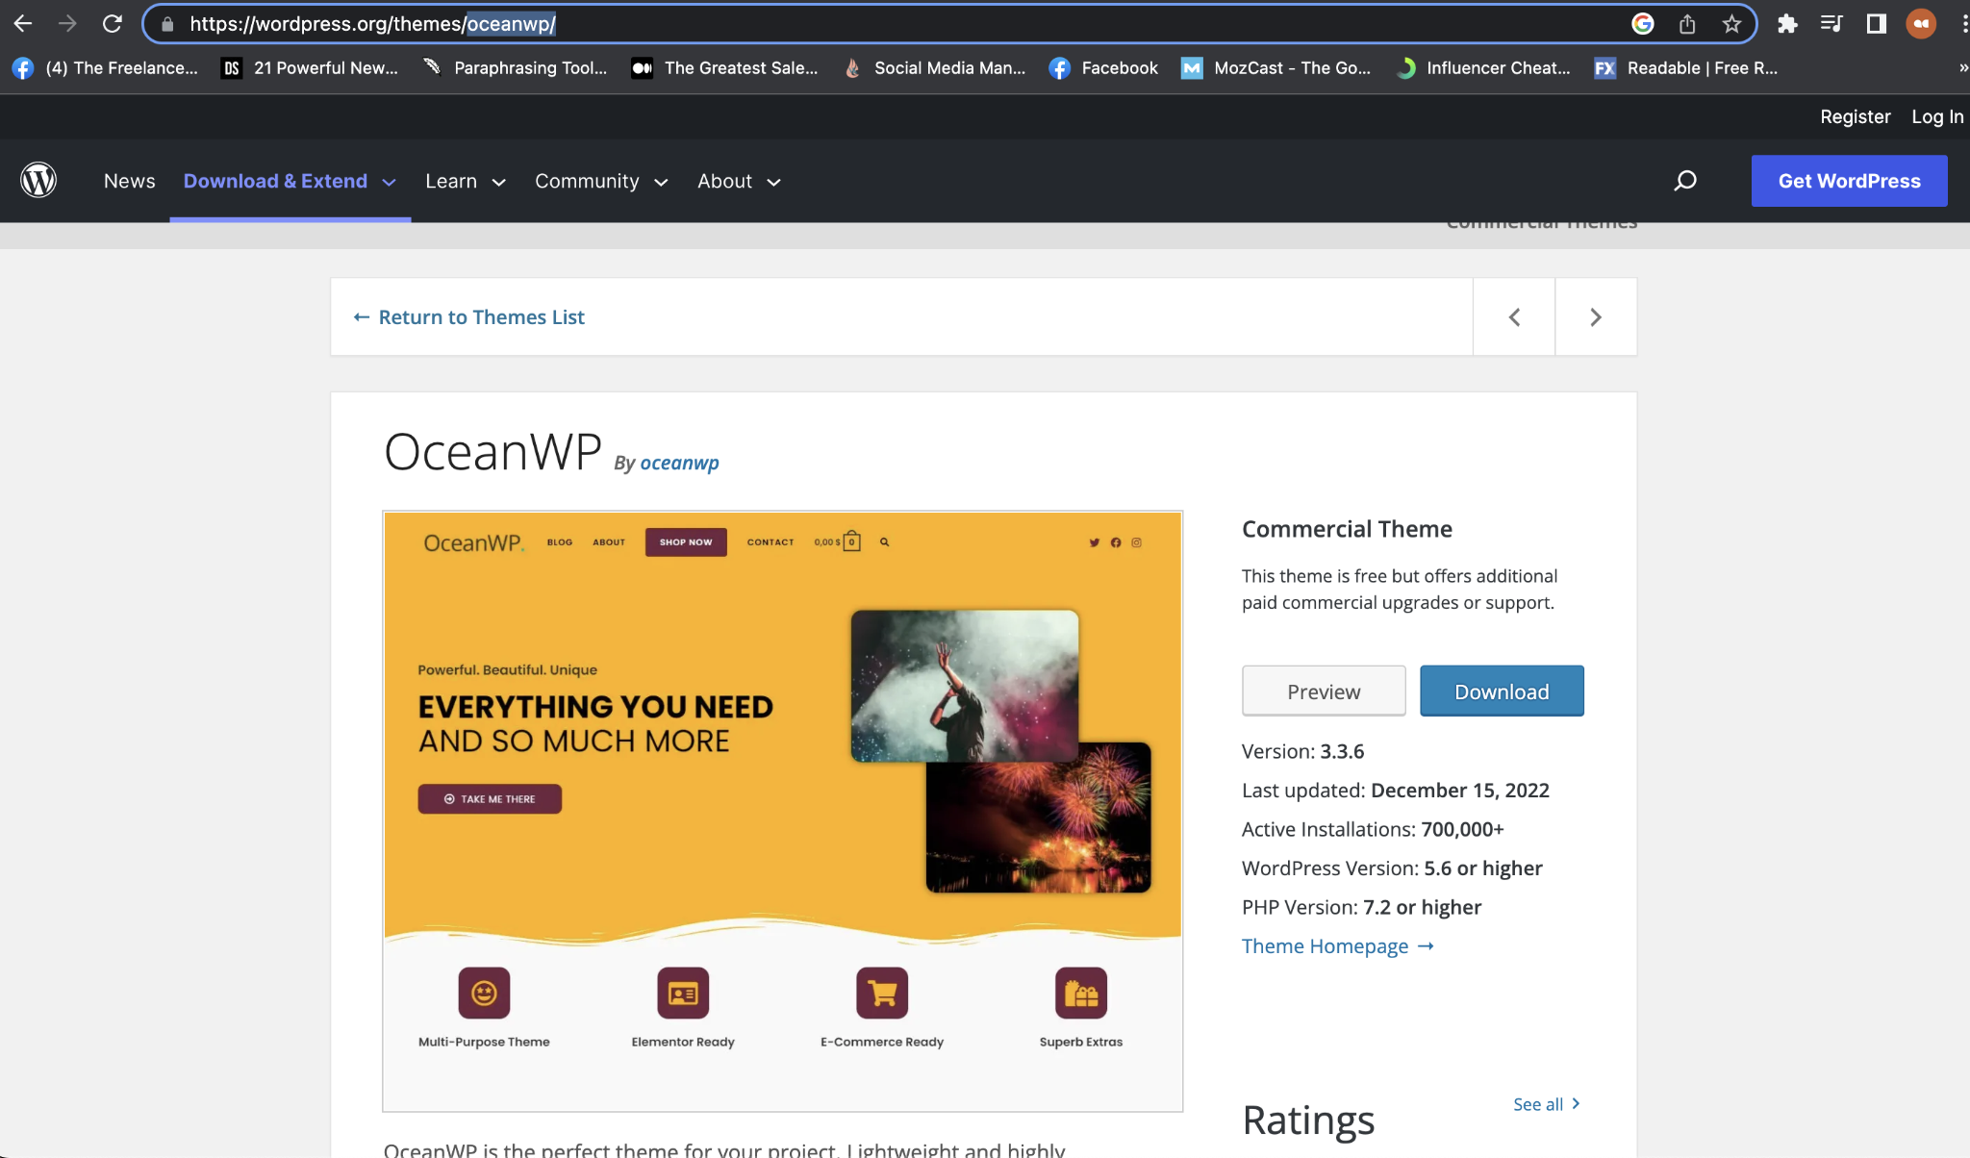The width and height of the screenshot is (1970, 1158).
Task: Bookmark the page with the star icon
Action: pyautogui.click(x=1731, y=22)
